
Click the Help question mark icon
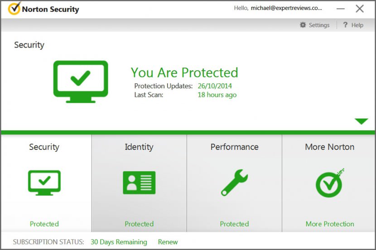(345, 25)
